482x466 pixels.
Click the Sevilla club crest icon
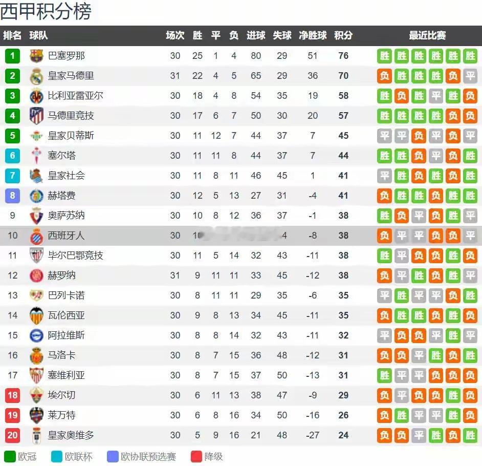pyautogui.click(x=36, y=375)
